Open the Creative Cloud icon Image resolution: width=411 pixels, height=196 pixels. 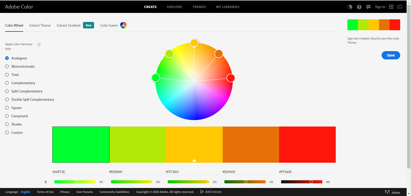click(400, 7)
